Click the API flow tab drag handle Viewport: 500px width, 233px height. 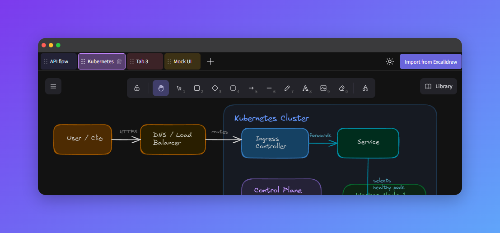click(46, 61)
